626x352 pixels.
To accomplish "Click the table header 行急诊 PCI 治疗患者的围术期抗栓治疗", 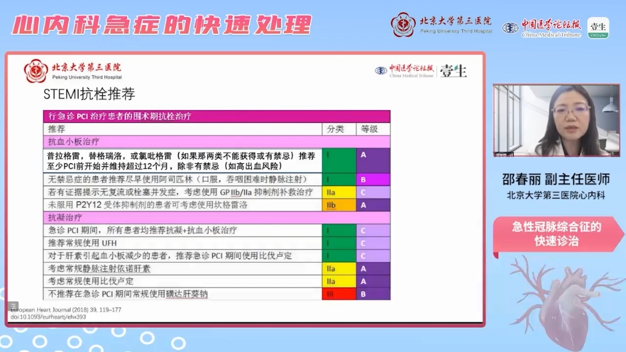I will click(216, 116).
